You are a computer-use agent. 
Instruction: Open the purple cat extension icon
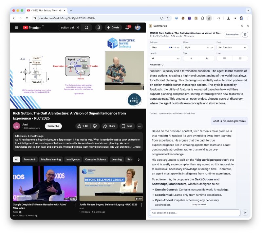pos(190,18)
